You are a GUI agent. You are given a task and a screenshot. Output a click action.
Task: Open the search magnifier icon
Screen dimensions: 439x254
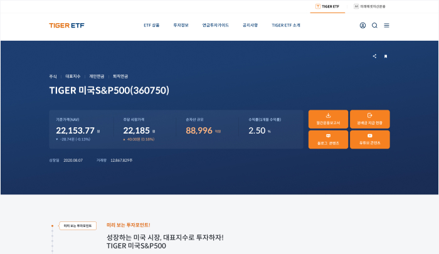374,26
